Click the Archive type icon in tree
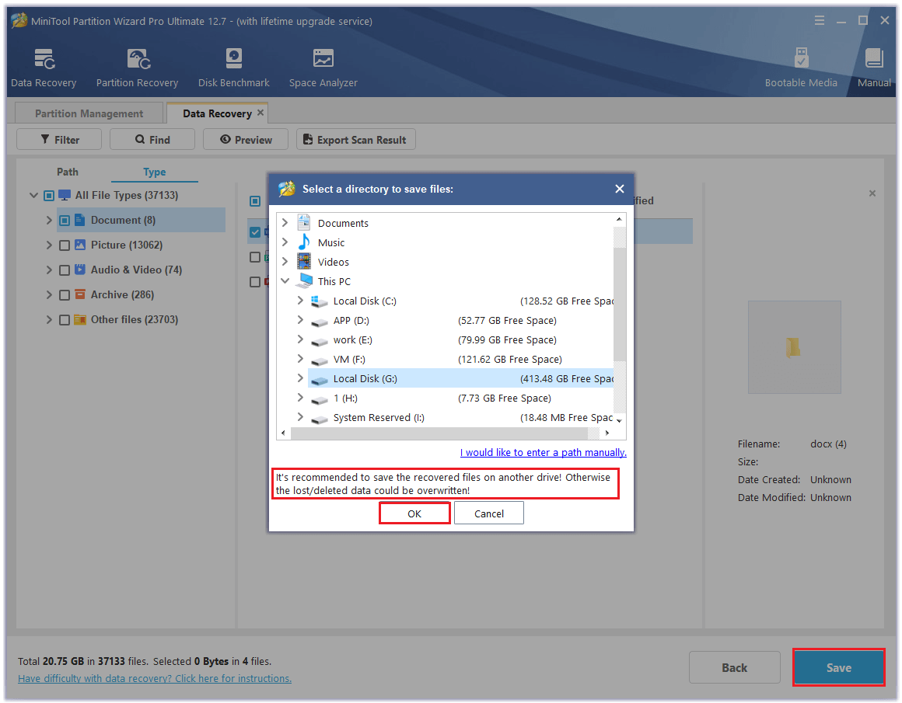 tap(80, 294)
